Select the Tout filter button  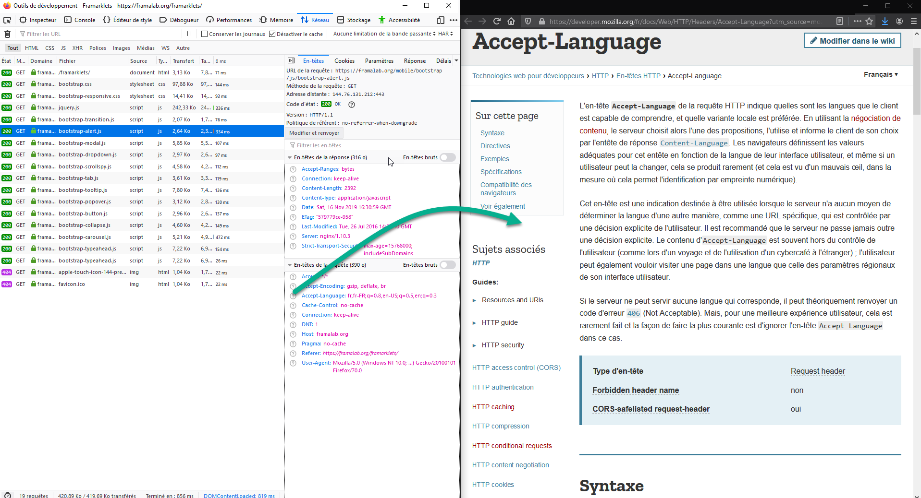13,48
